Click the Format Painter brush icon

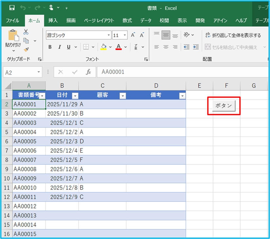[26, 50]
